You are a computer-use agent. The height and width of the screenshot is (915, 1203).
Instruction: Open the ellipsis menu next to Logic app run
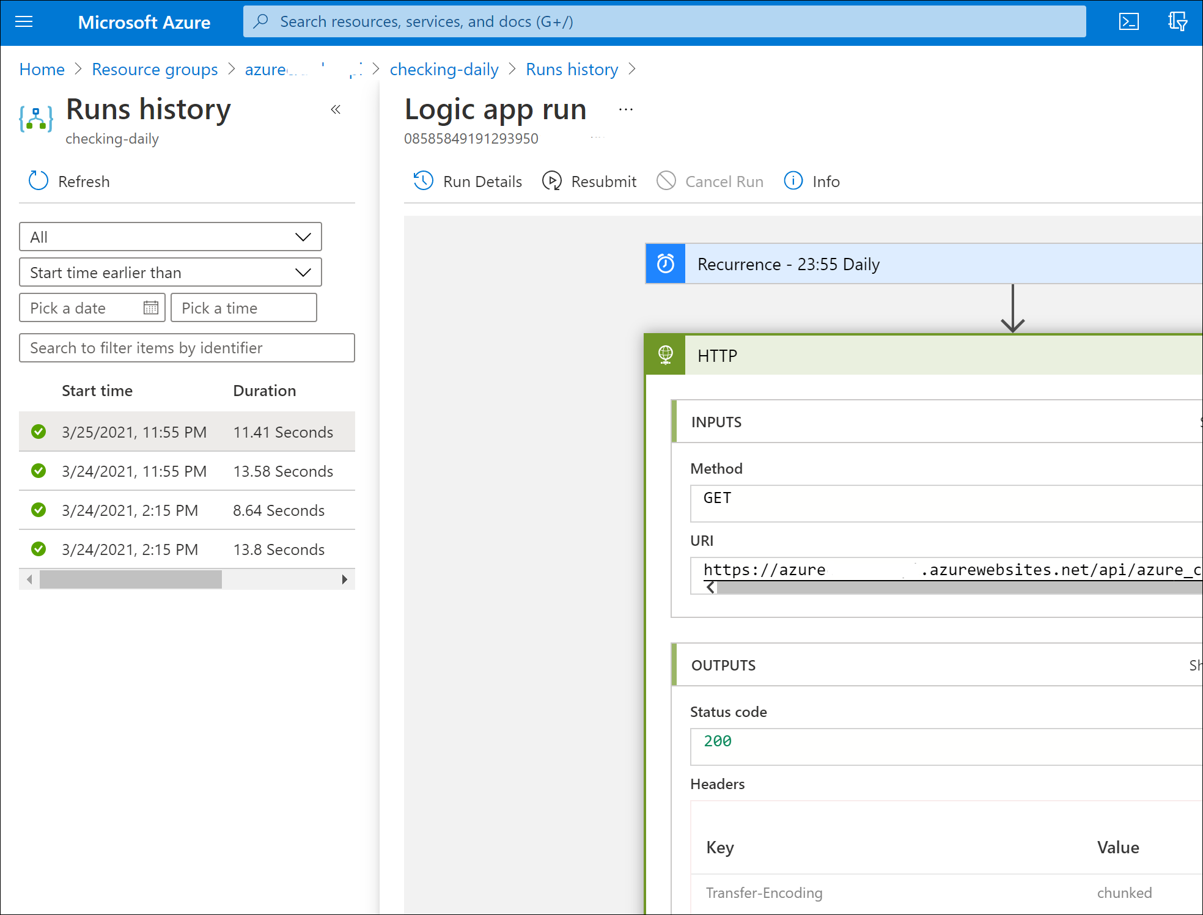click(625, 110)
